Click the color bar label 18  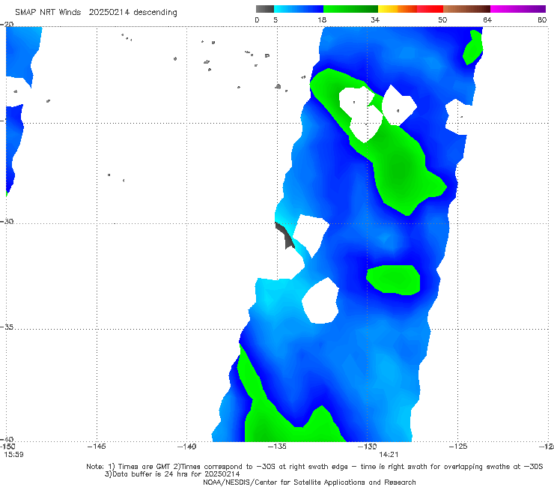click(x=322, y=20)
